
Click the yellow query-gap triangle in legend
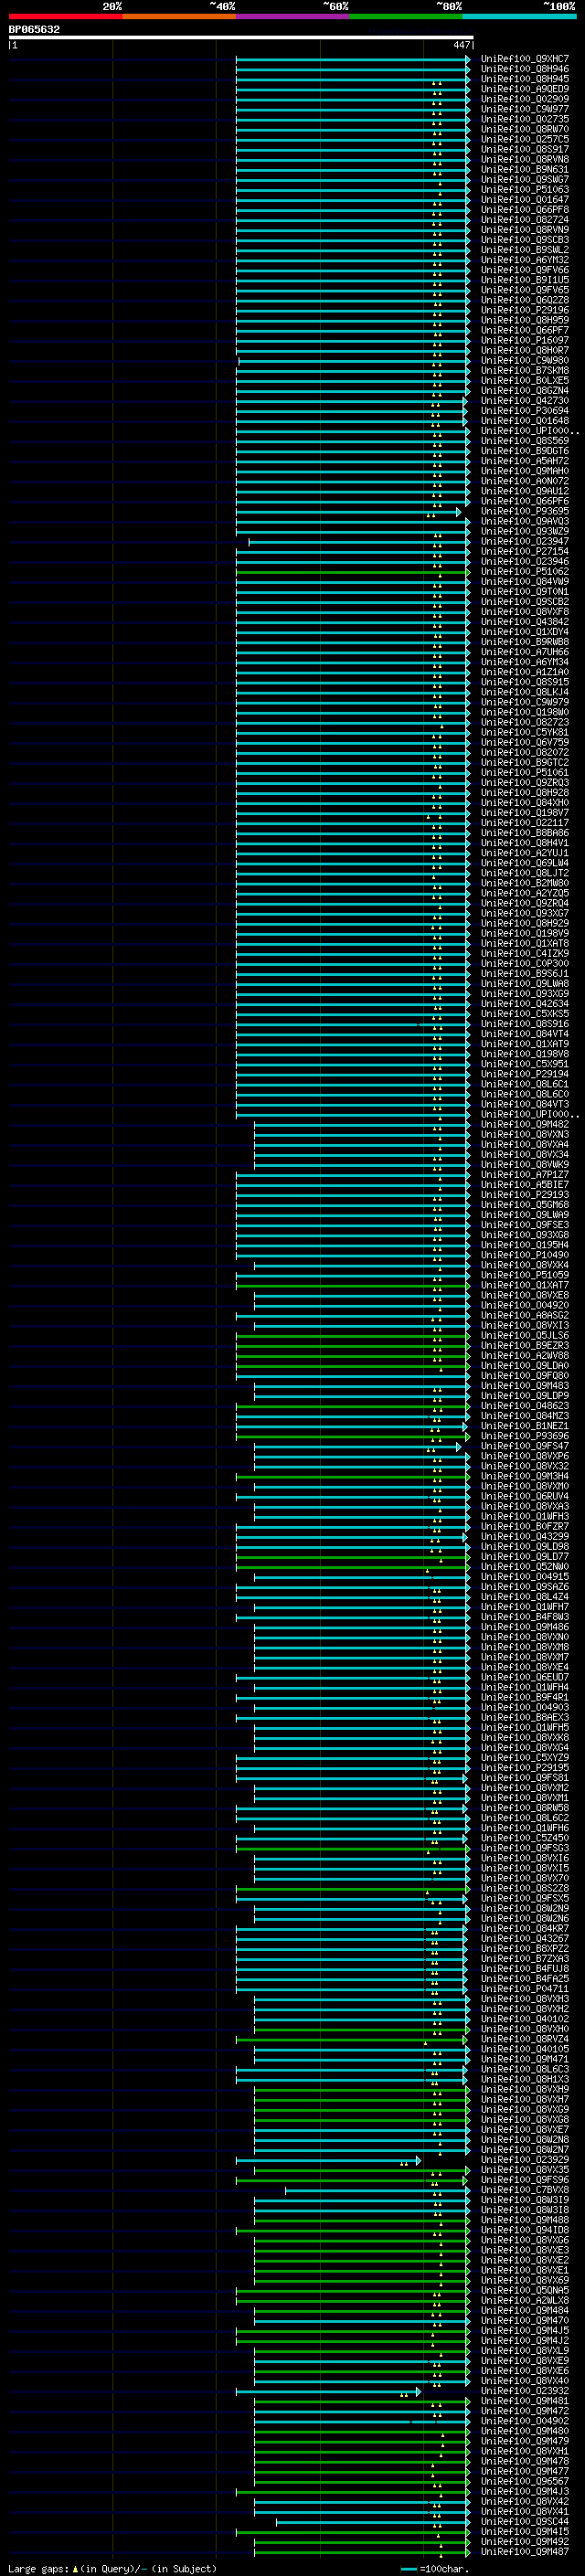[x=75, y=2568]
